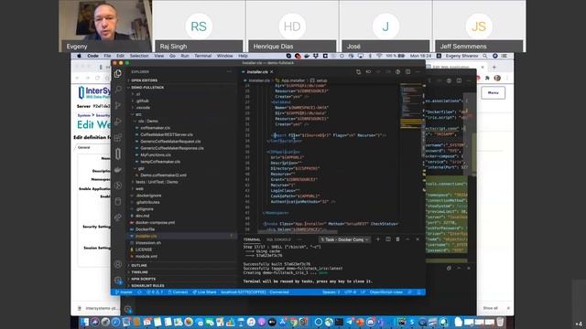586x329 pixels.
Task: Open module.xml file
Action: 146,256
